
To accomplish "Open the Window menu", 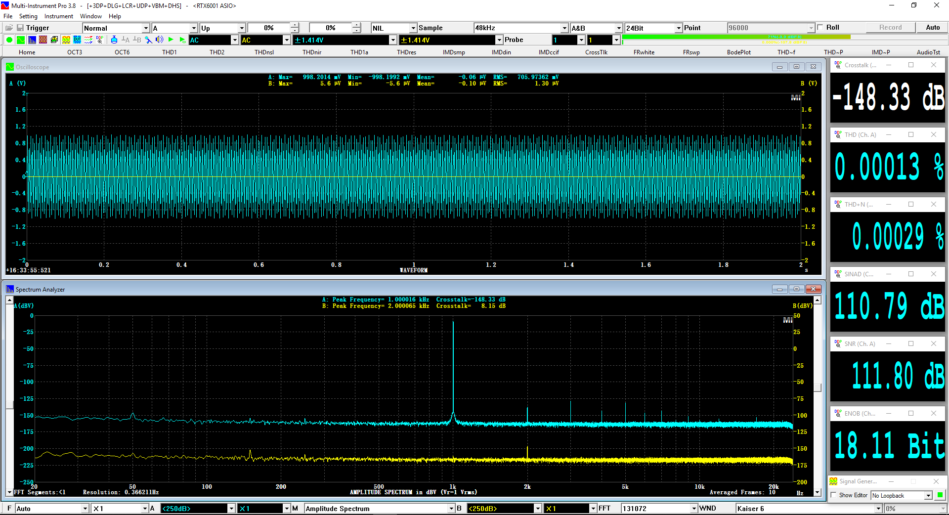I will 91,16.
